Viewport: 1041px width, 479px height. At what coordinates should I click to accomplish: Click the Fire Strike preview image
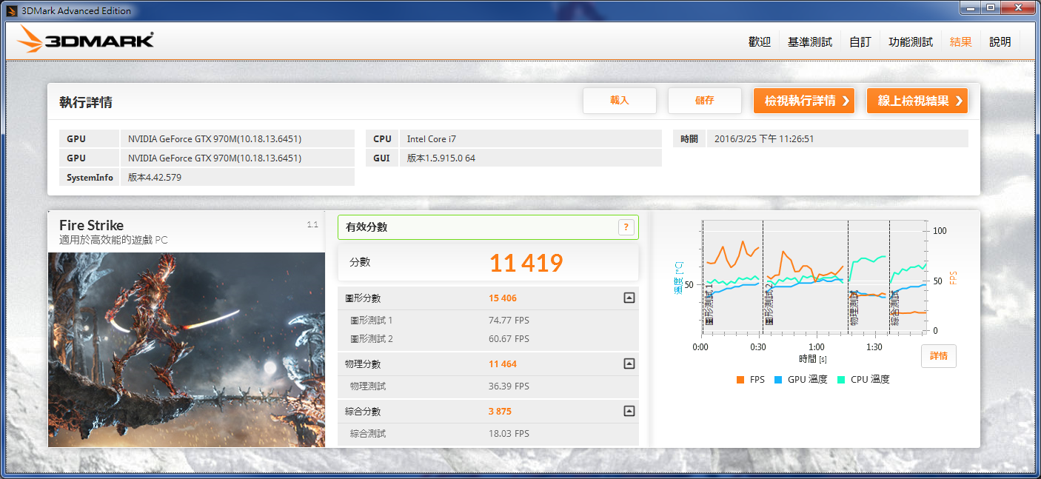coord(187,349)
